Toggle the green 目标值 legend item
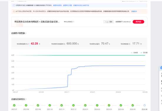Image resolution: width=162 pixels, height=111 pixels. [x=144, y=53]
